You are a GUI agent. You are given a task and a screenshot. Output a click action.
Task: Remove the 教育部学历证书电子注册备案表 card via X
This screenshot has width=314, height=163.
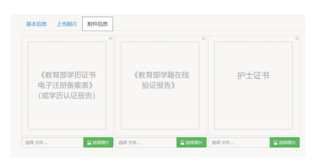(110, 38)
